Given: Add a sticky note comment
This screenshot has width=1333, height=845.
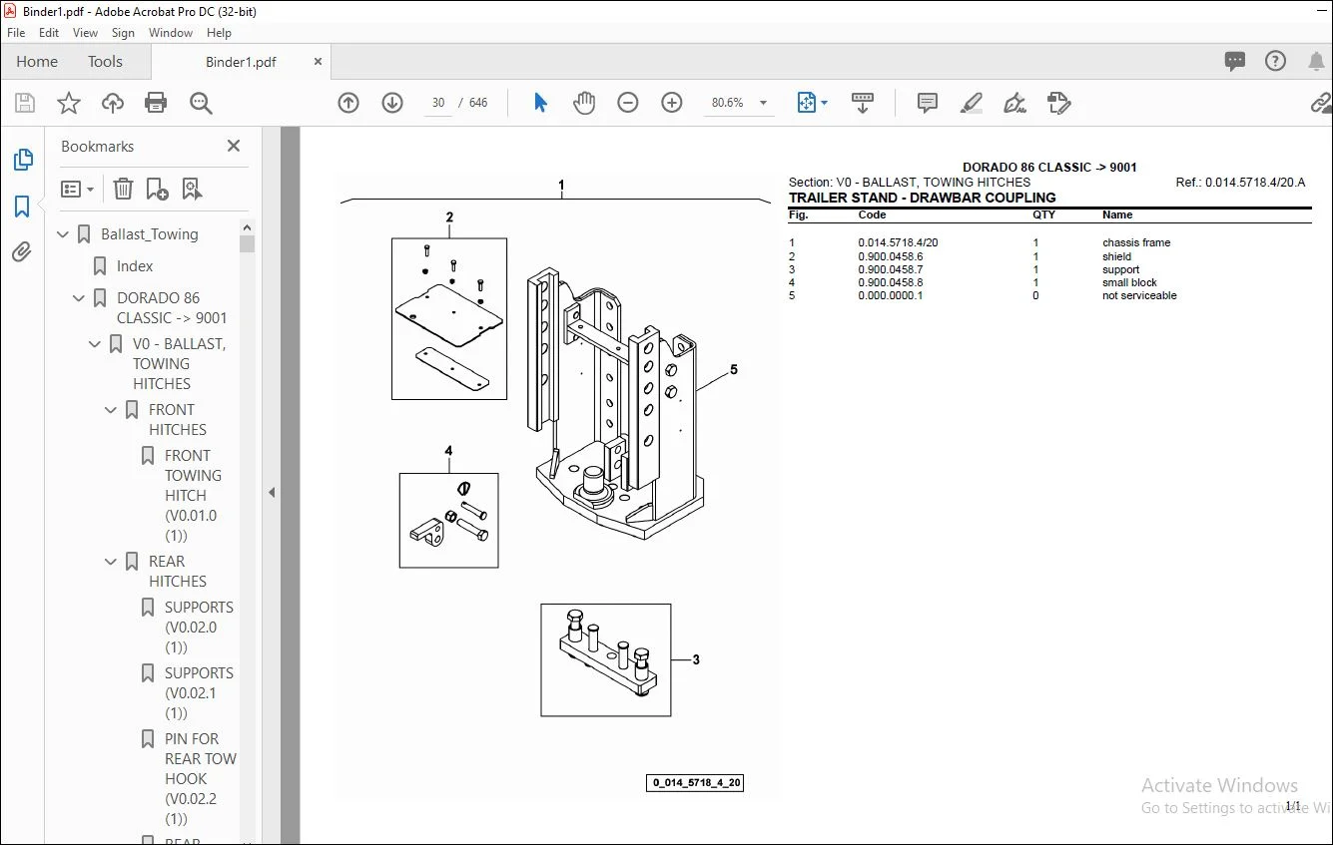Looking at the screenshot, I should (x=928, y=103).
